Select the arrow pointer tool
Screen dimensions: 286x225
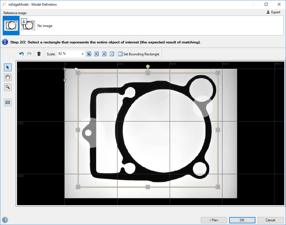8,67
